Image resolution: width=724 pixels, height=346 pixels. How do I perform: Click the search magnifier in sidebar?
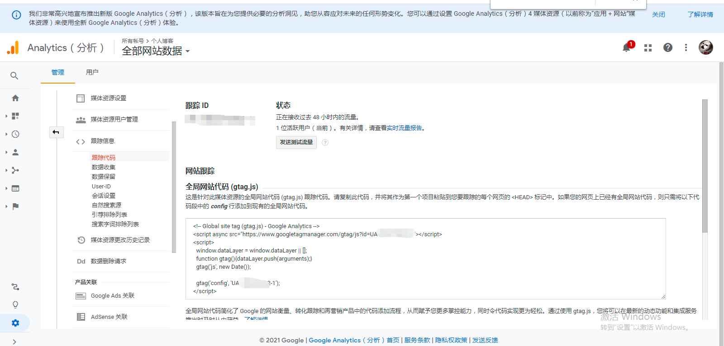click(14, 75)
